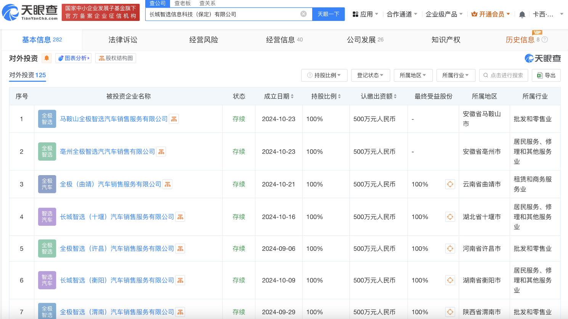Click help icon next to 历史信息
The height and width of the screenshot is (319, 568).
[x=545, y=40]
